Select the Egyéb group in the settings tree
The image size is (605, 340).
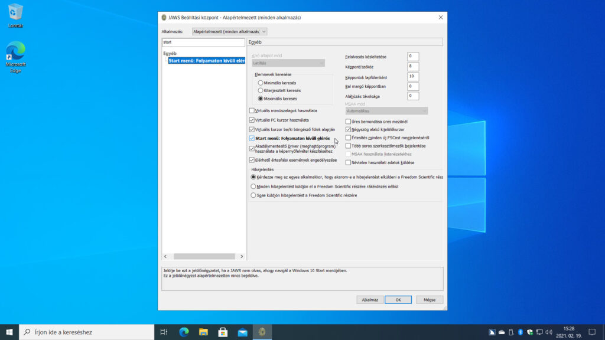pos(170,54)
